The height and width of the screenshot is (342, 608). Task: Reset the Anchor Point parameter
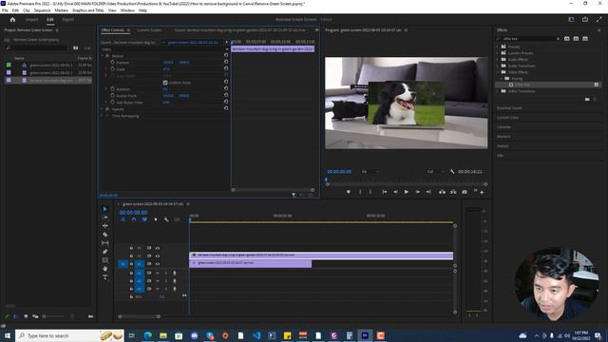pyautogui.click(x=226, y=95)
